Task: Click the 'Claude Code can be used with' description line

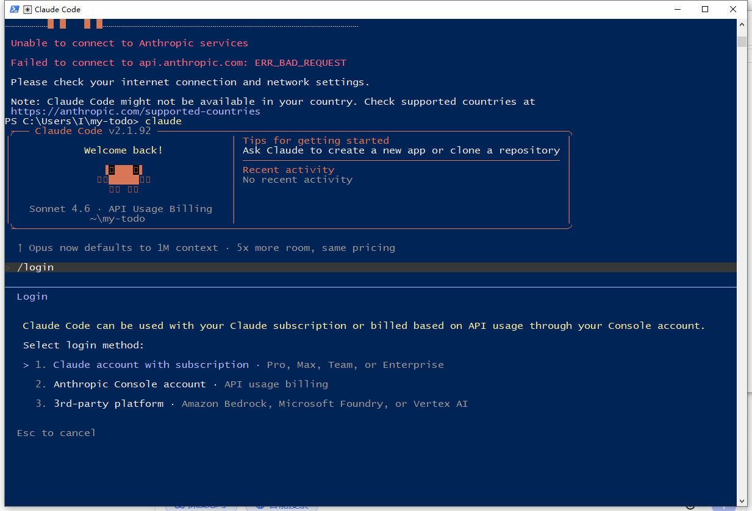Action: (364, 326)
